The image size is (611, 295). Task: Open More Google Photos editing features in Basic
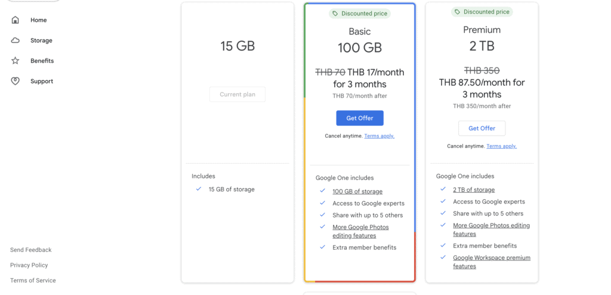[360, 231]
